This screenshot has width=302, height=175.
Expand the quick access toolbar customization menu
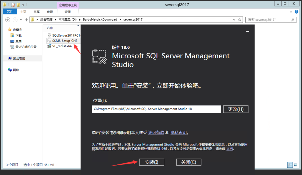[23, 4]
